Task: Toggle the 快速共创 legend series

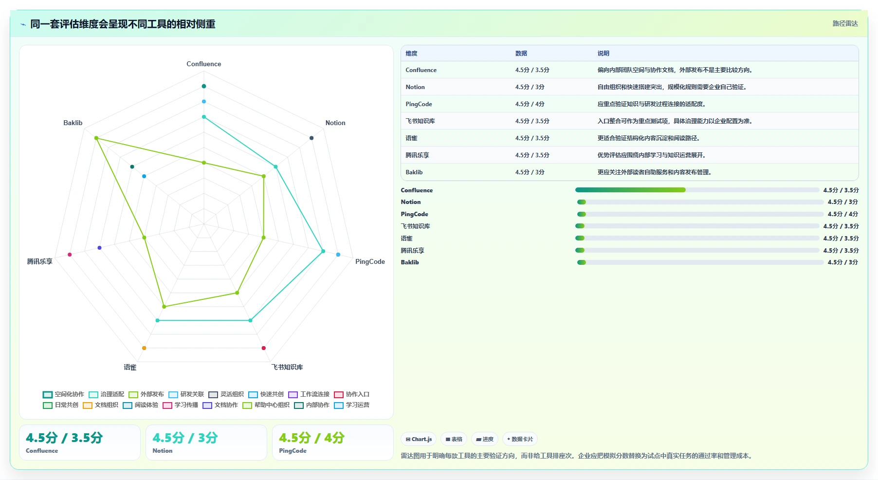Action: 266,394
